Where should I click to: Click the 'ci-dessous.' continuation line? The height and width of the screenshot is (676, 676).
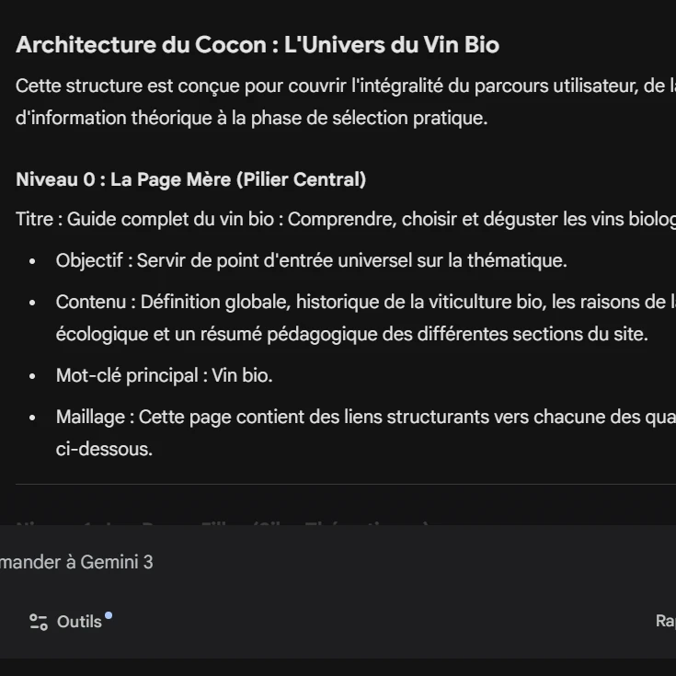[104, 449]
